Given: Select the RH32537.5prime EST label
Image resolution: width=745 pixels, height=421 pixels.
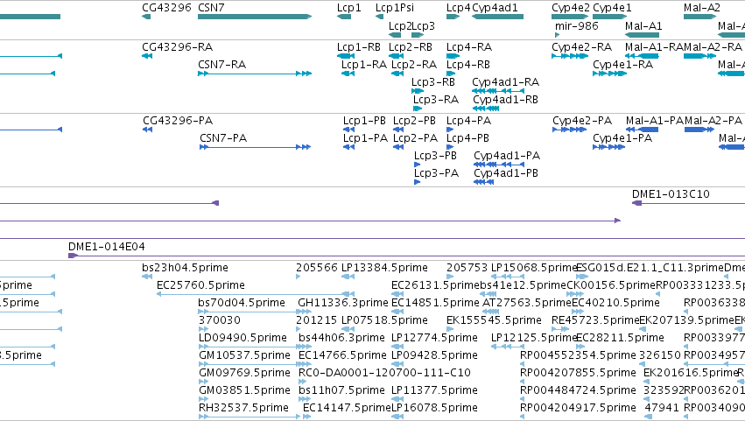Looking at the screenshot, I should [243, 408].
